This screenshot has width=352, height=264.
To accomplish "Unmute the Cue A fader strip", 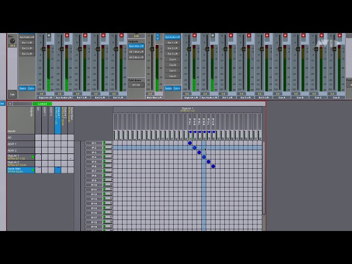I will [285, 35].
